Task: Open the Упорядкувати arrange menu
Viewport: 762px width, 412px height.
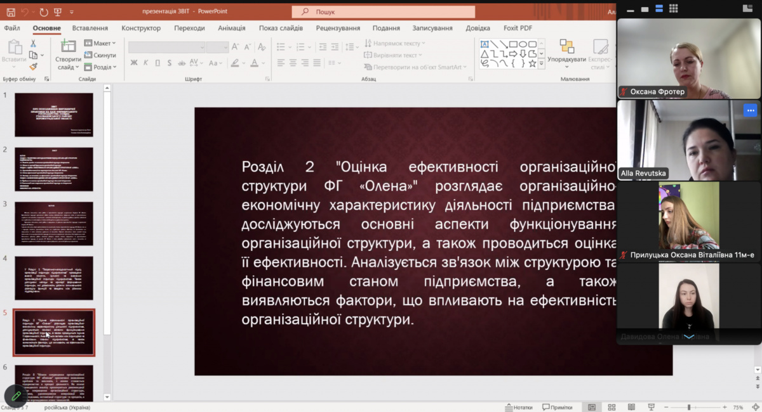Action: click(x=566, y=55)
